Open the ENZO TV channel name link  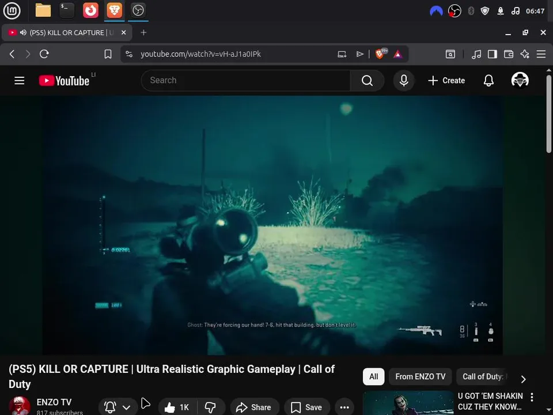tap(54, 402)
